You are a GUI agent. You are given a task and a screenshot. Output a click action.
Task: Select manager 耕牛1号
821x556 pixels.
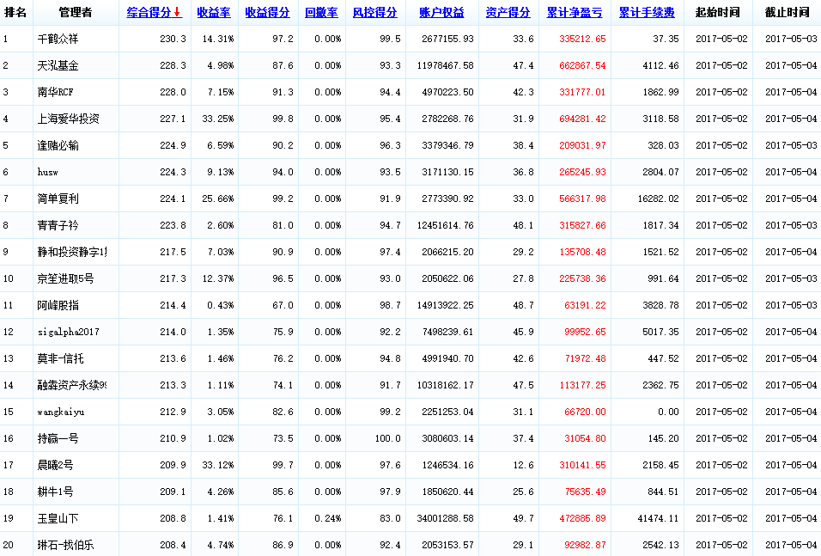[55, 492]
